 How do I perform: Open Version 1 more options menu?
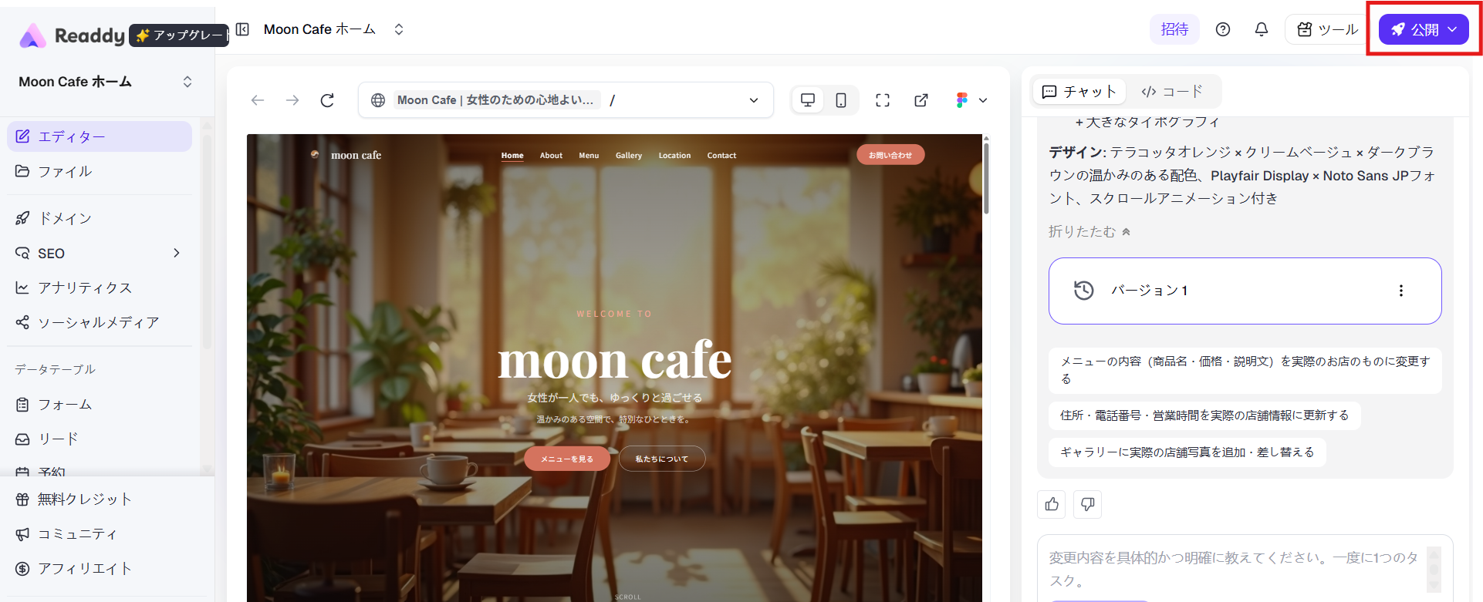[1401, 291]
